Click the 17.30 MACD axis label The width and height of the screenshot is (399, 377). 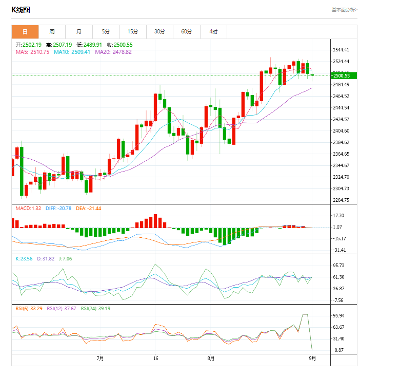click(338, 216)
